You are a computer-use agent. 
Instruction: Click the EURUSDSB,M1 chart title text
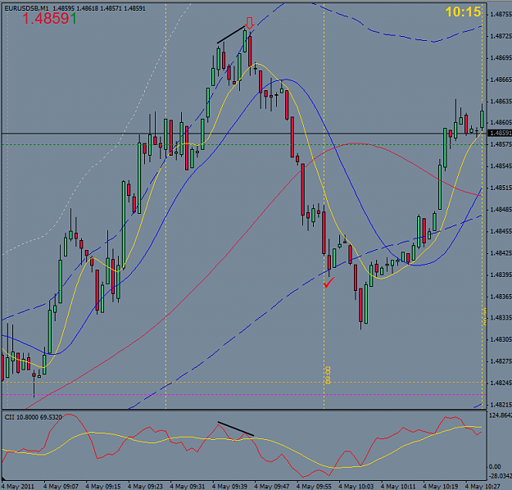26,8
